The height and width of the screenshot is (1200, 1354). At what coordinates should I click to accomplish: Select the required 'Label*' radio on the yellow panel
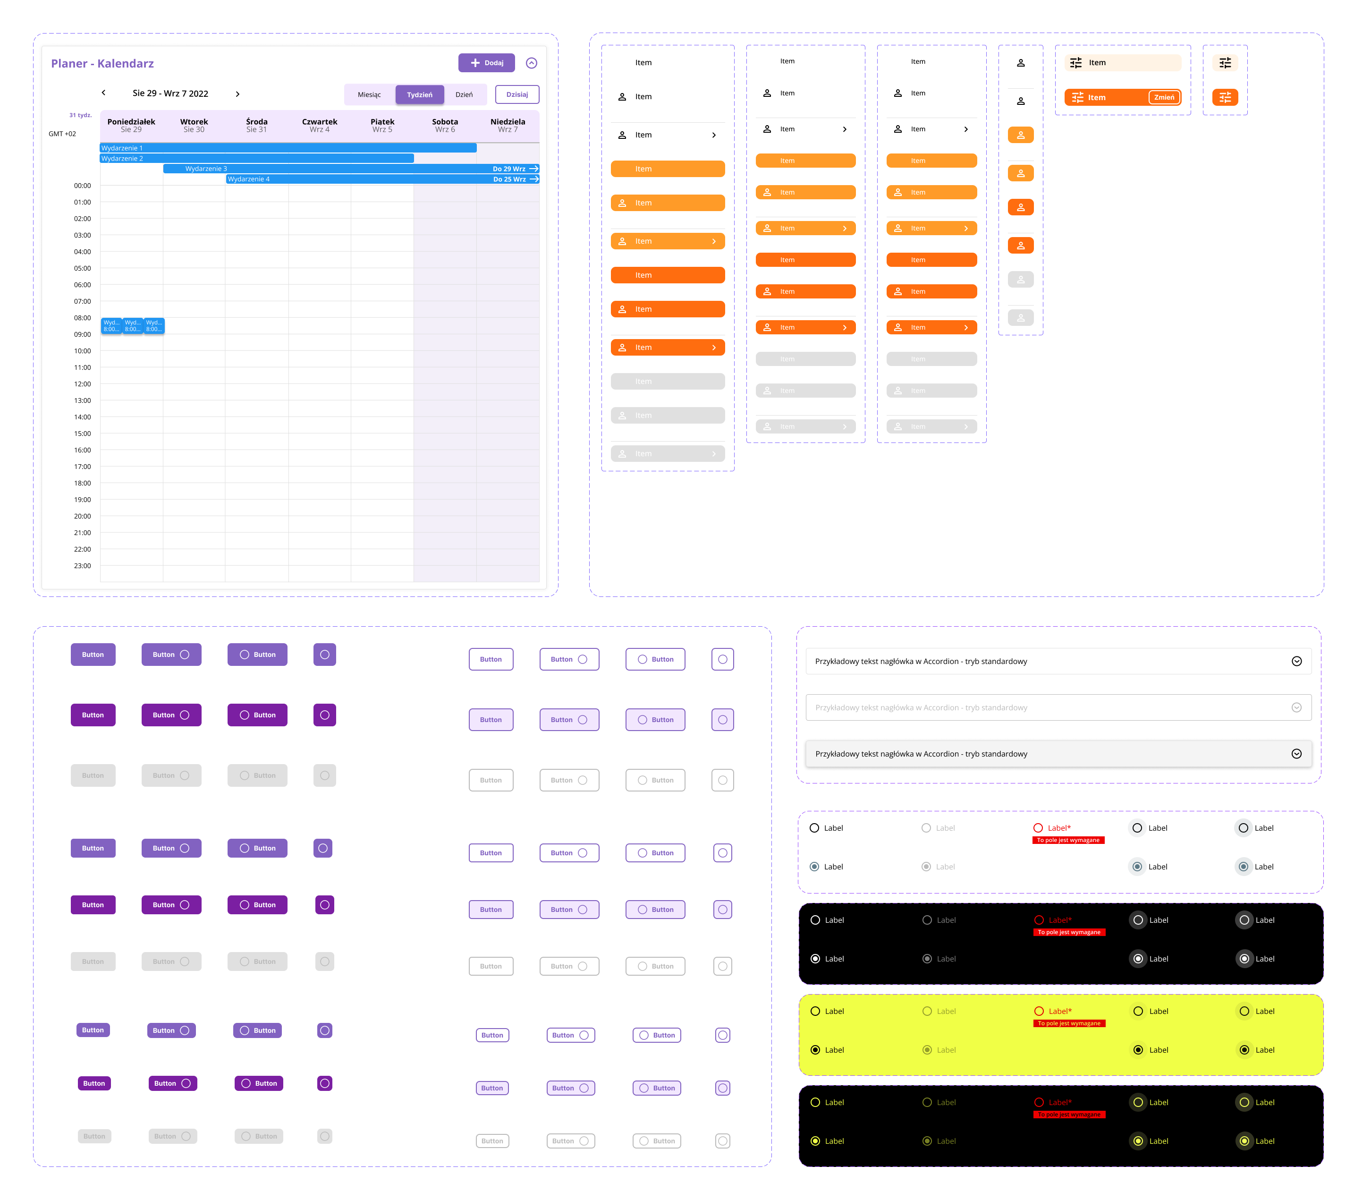tap(1040, 1011)
